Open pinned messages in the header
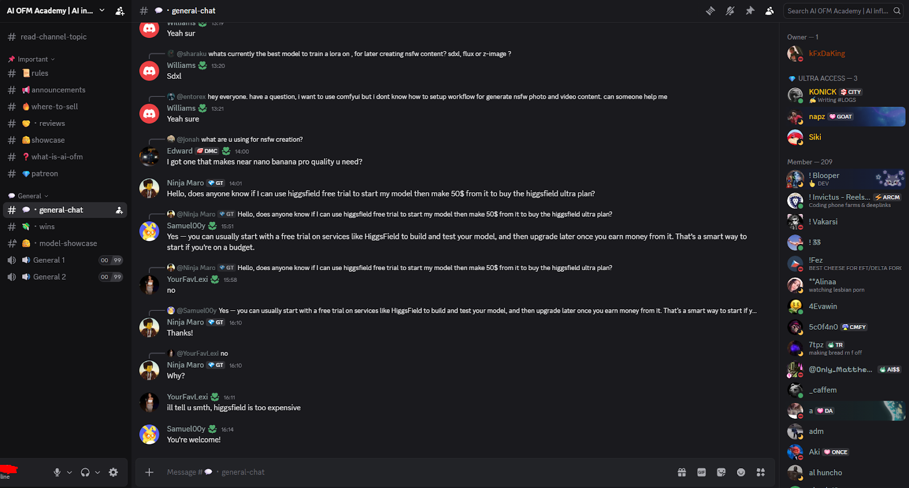The width and height of the screenshot is (909, 488). click(750, 11)
